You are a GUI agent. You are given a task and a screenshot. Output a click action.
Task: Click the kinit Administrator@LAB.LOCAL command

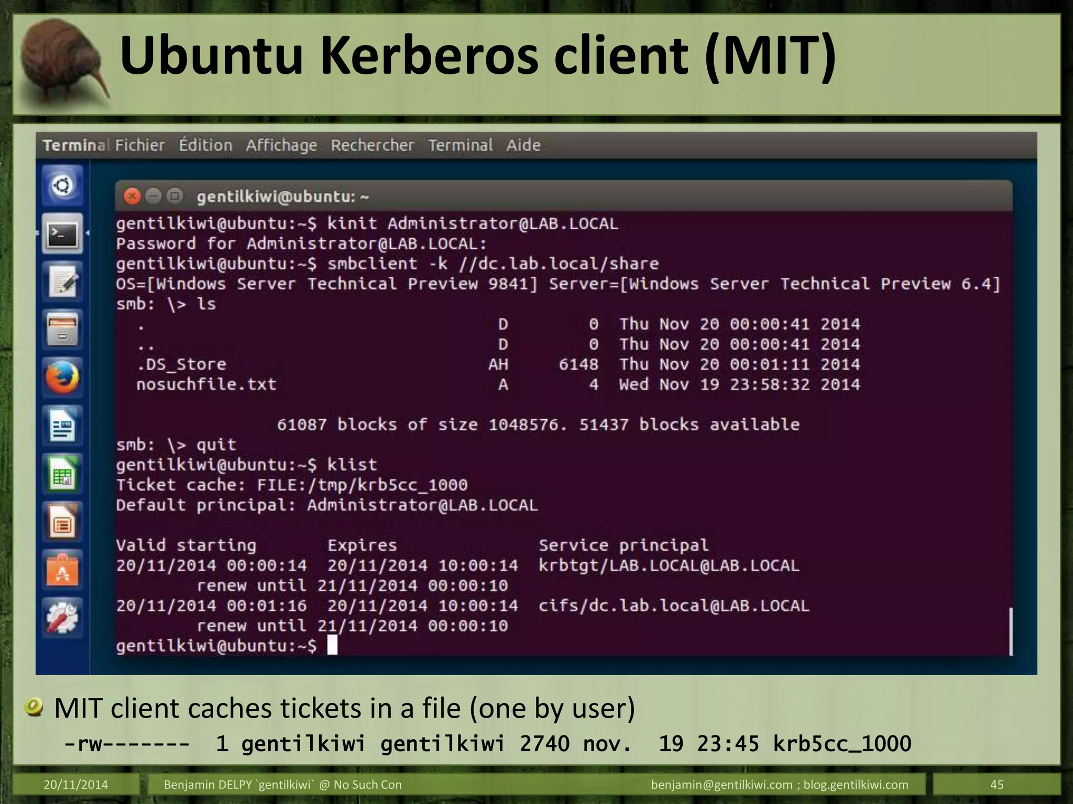point(473,224)
